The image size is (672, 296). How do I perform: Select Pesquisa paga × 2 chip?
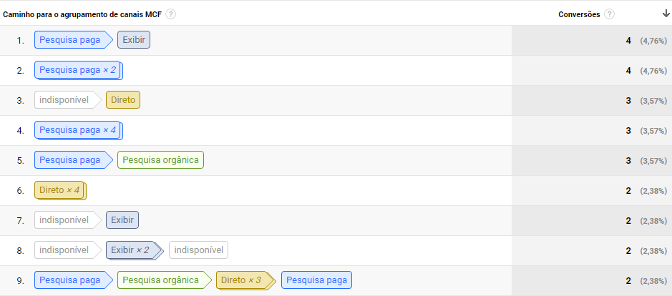pyautogui.click(x=79, y=70)
